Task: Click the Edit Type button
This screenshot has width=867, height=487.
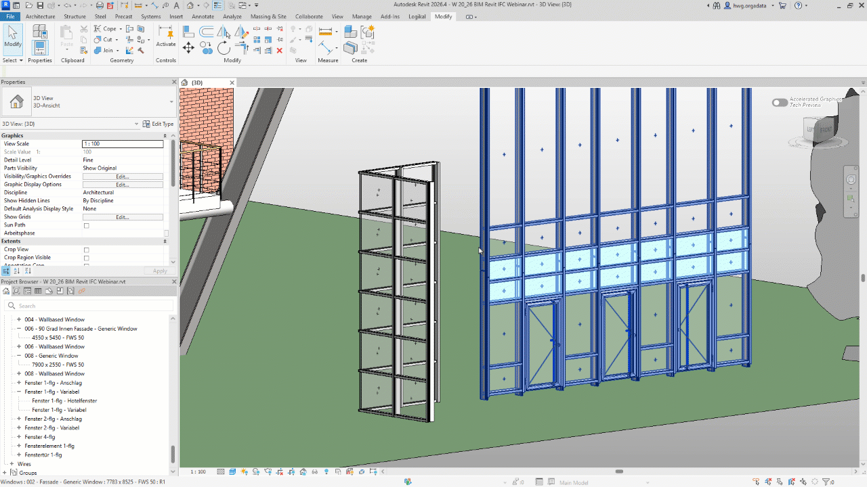Action: (x=158, y=124)
